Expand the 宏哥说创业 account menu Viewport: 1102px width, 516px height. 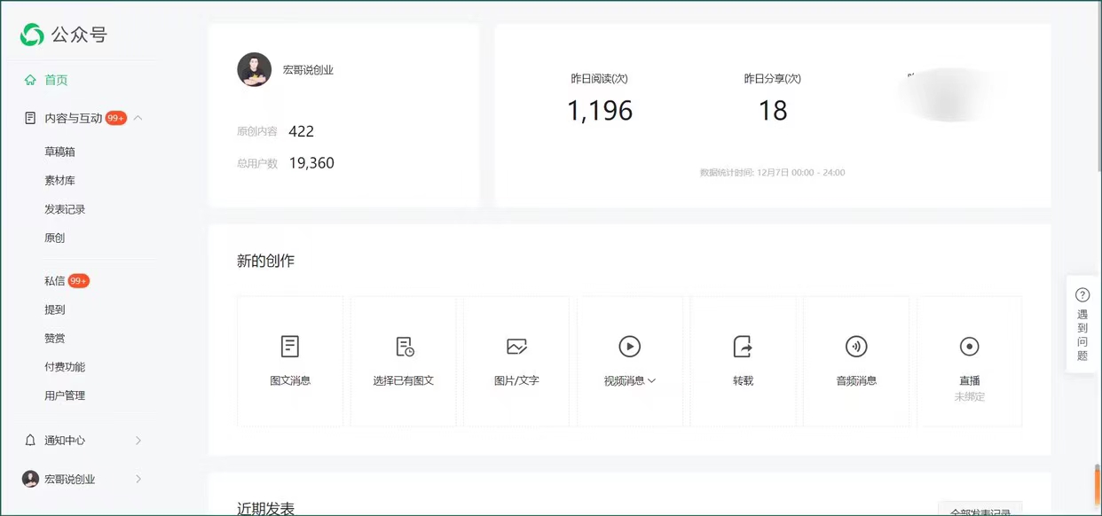(138, 479)
